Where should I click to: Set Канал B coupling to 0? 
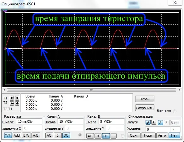(x=98, y=136)
